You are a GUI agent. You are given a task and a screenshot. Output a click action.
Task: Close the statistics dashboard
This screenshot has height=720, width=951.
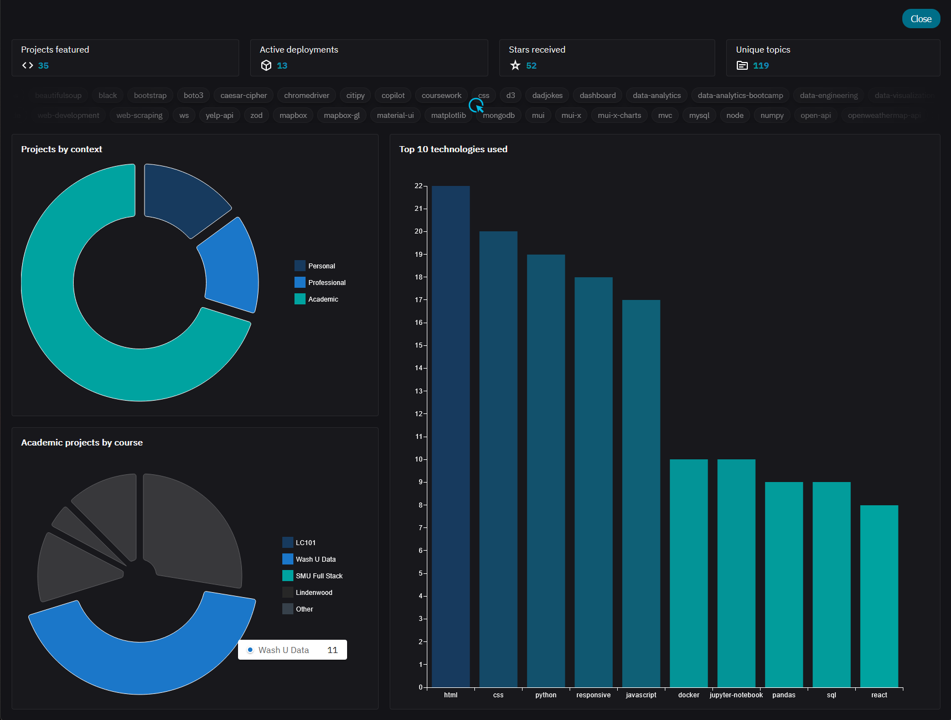coord(921,19)
